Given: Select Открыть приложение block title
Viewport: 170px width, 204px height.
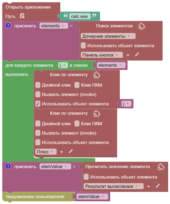Looking at the screenshot, I should pyautogui.click(x=28, y=7).
